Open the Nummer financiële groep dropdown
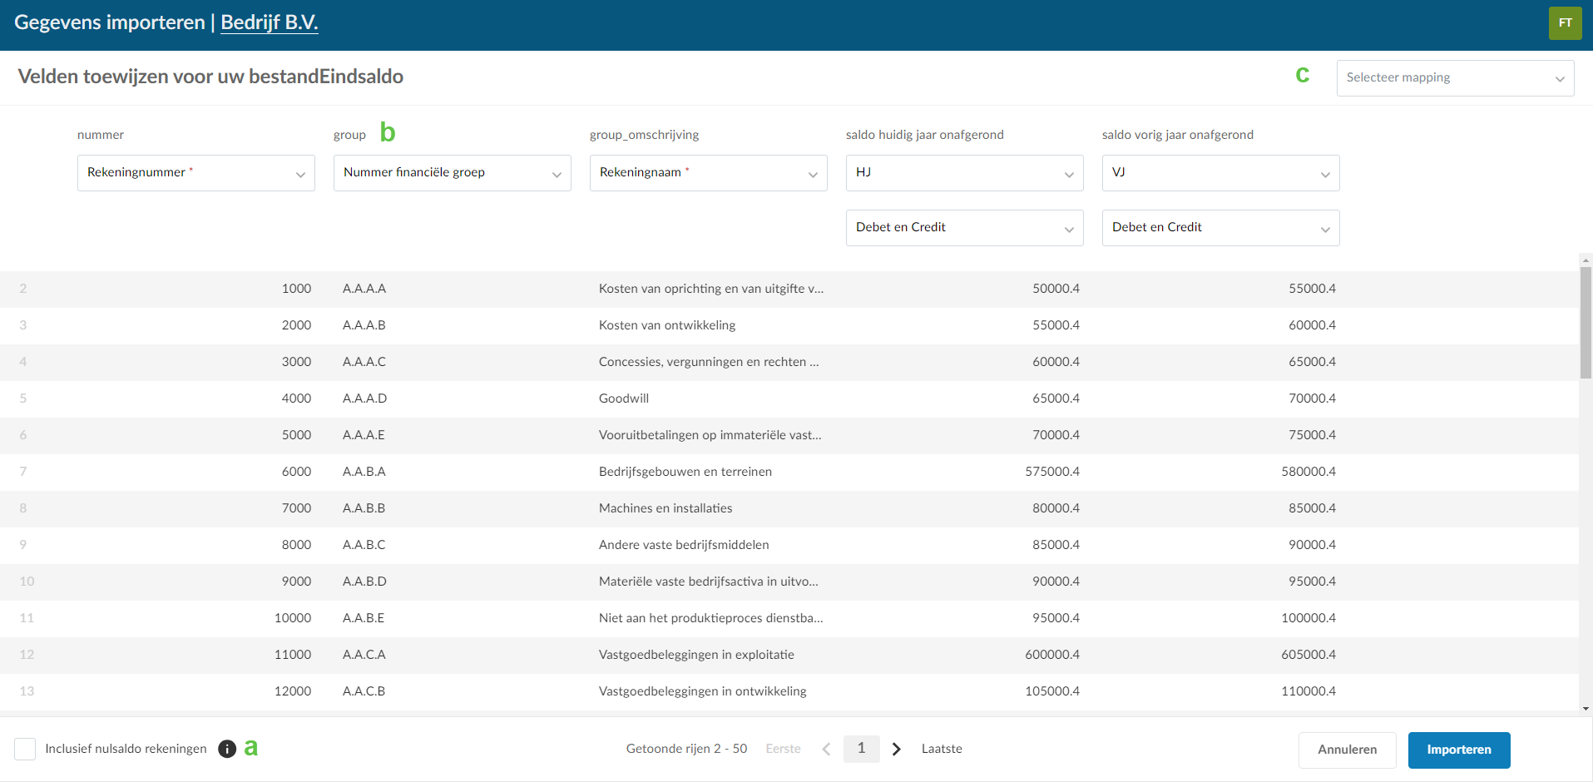Screen dimensions: 1593x782 click(453, 173)
